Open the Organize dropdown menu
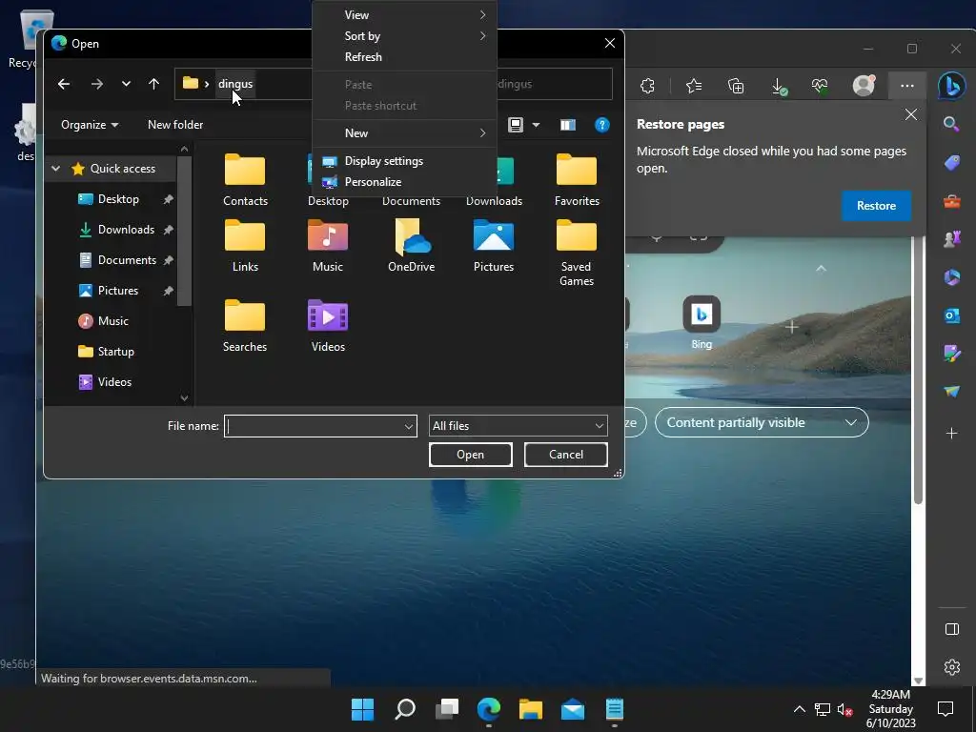976x732 pixels. (x=90, y=125)
